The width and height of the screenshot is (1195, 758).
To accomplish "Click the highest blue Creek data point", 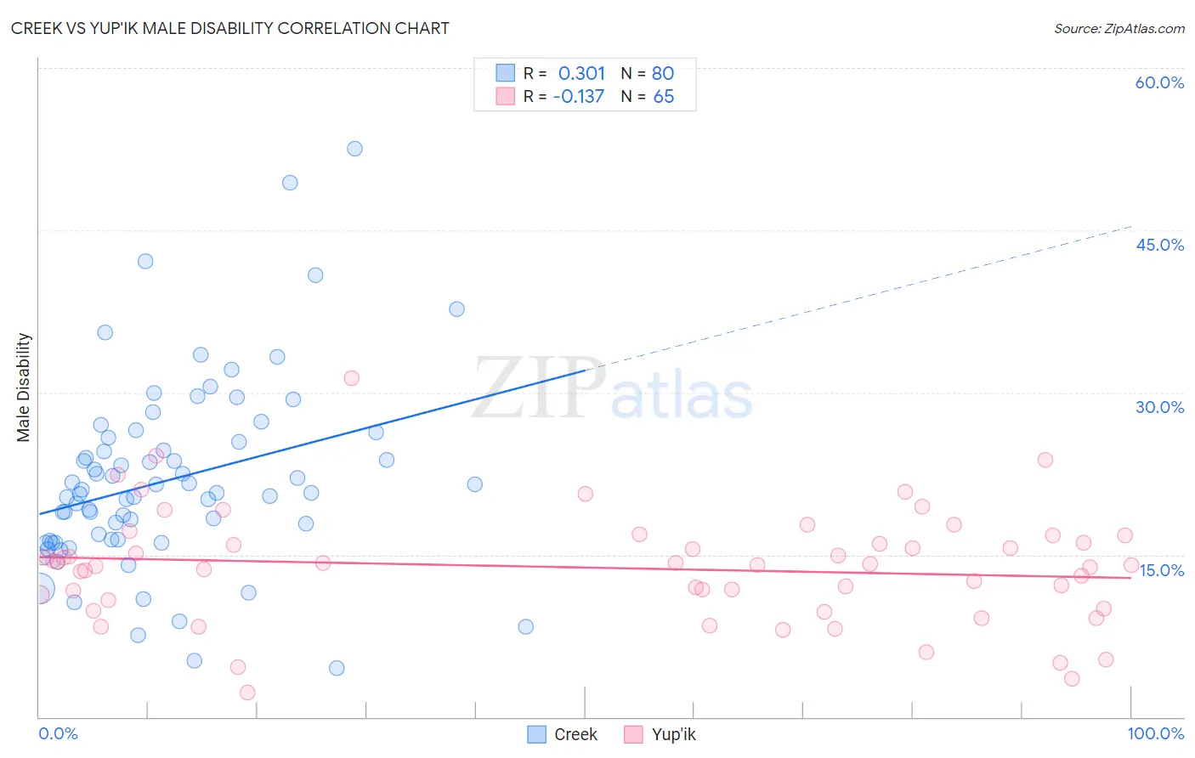I will [x=354, y=149].
